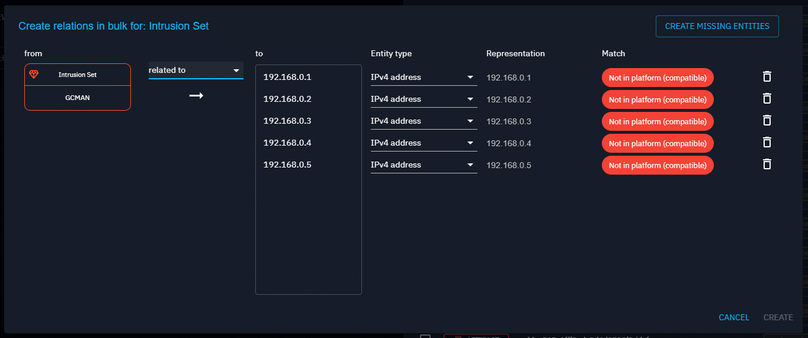The width and height of the screenshot is (808, 338).
Task: Click 'Not in platform' badge for 192.168.0.1
Action: click(658, 78)
